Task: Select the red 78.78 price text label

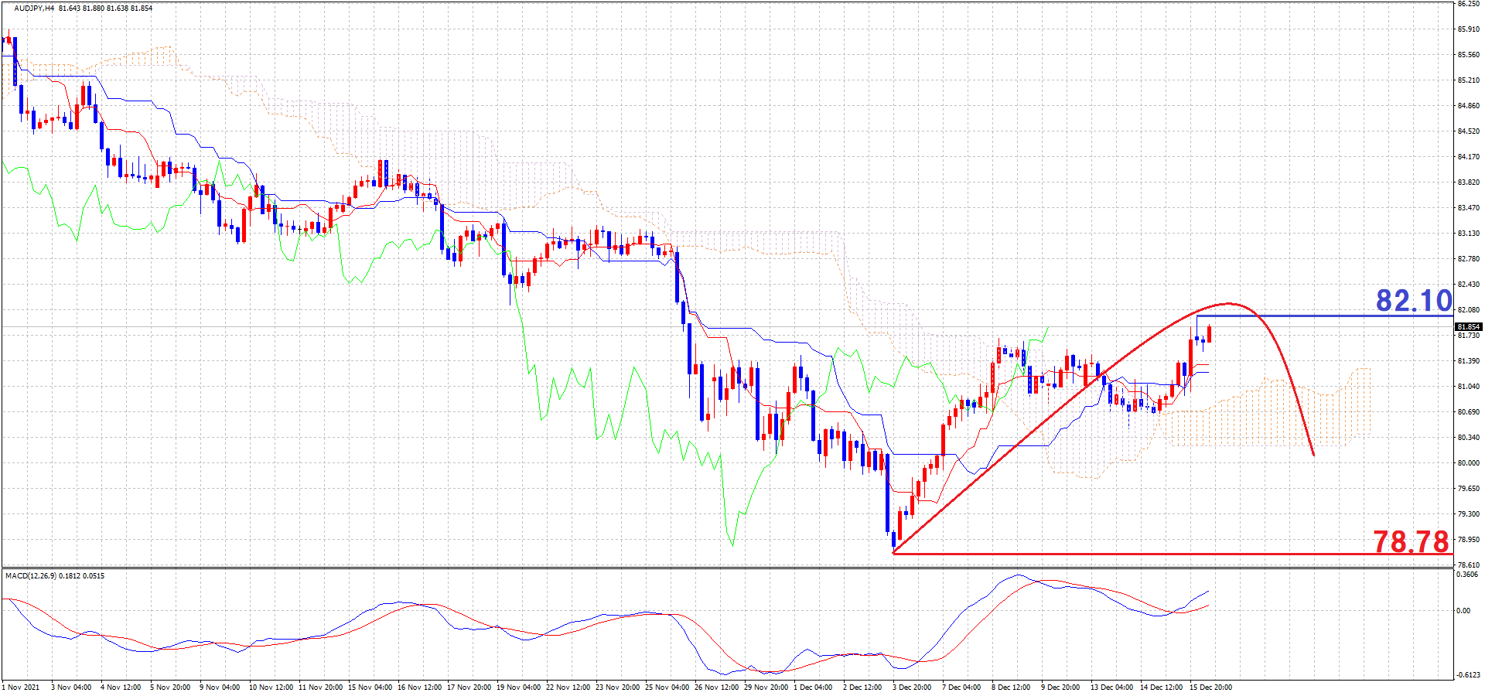Action: (1411, 541)
